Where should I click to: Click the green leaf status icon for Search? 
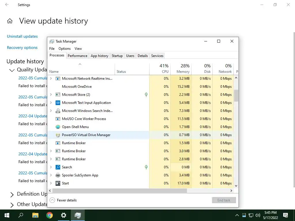(146, 167)
